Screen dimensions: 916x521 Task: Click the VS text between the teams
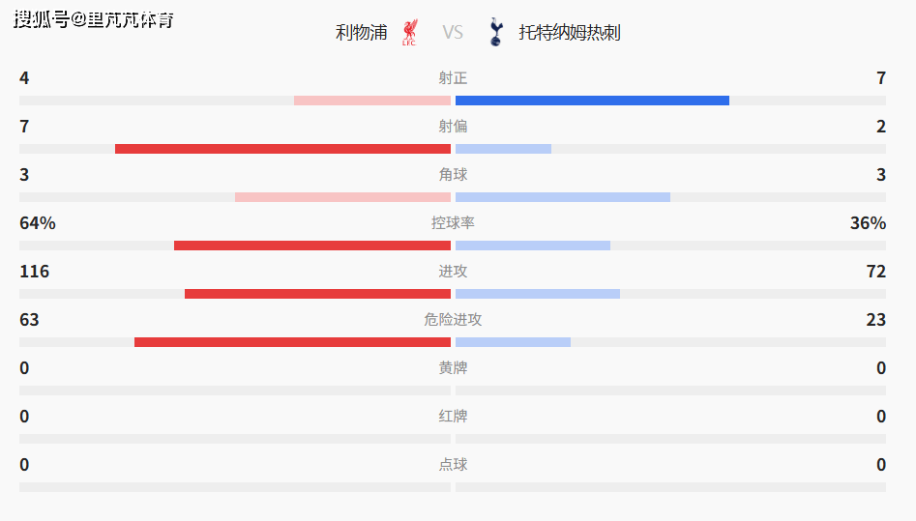coord(453,33)
